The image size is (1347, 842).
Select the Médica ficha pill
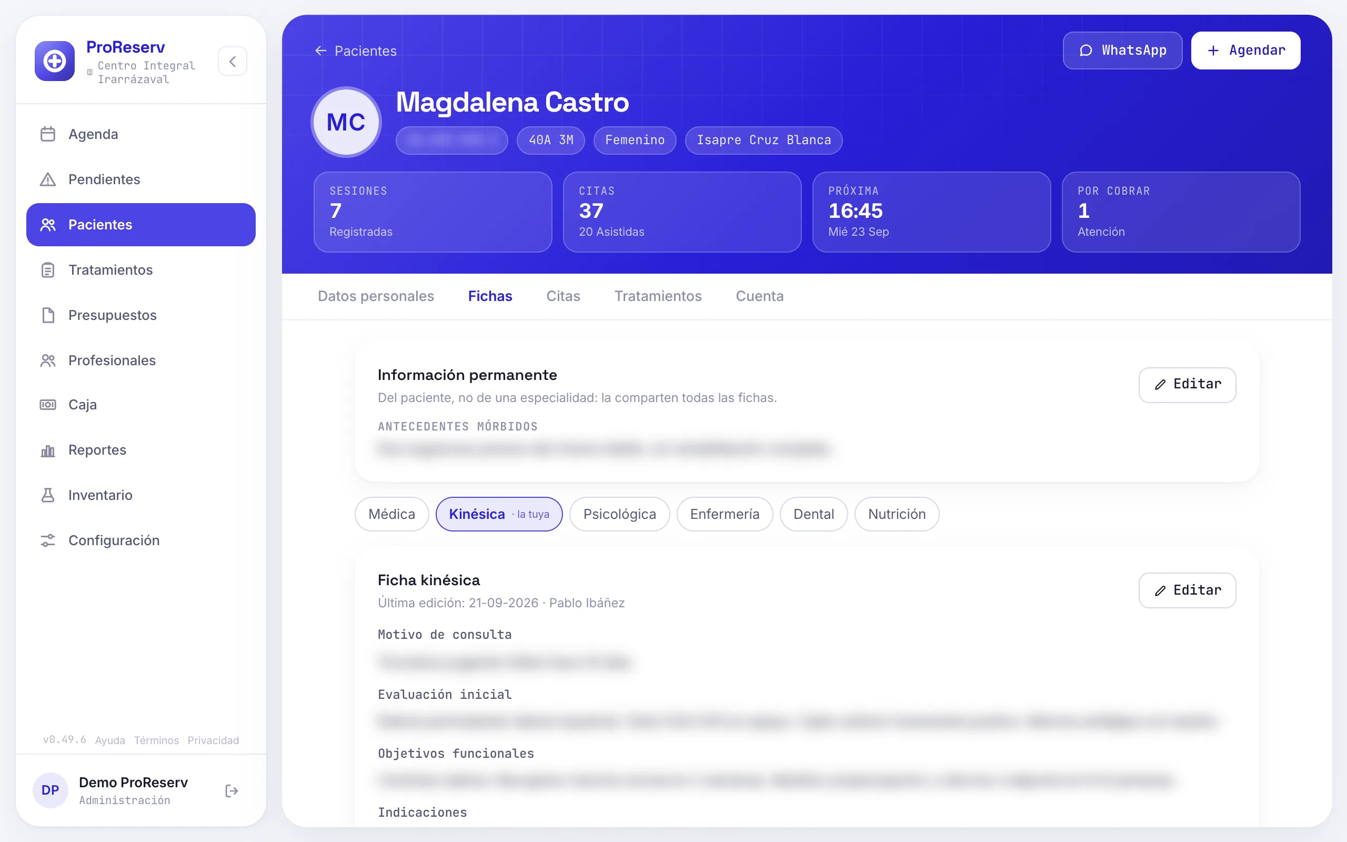391,514
